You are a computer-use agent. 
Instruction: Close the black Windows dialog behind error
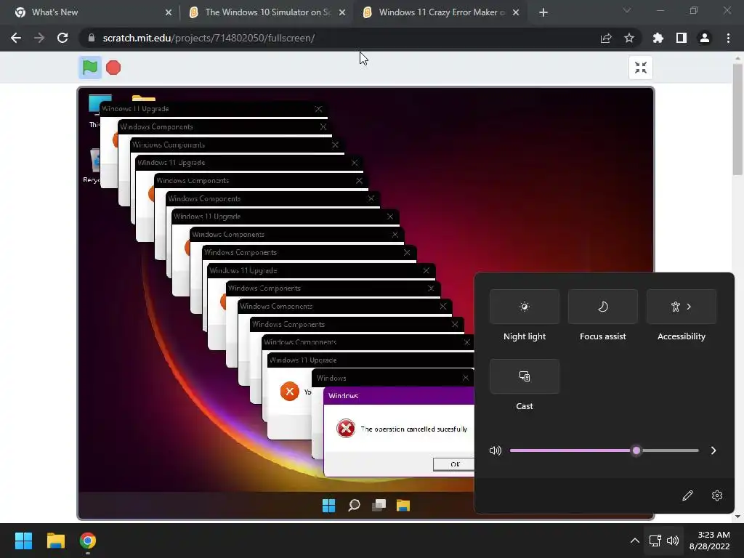(466, 378)
